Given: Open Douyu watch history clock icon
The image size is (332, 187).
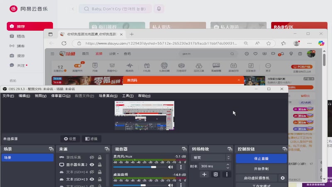Looking at the screenshot, I should coord(247,54).
